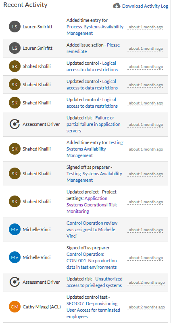Screen dimensions: 171x323
Task: Open Application Systems Operational Risk Monitoring link
Action: coord(92,205)
